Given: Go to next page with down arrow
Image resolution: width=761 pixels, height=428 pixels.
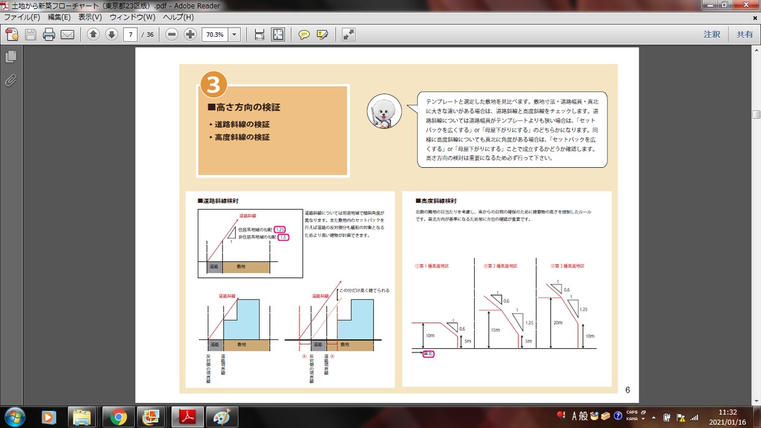Looking at the screenshot, I should point(112,34).
